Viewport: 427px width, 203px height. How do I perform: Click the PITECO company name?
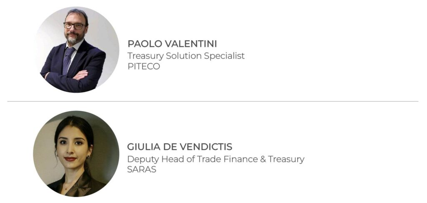click(144, 67)
